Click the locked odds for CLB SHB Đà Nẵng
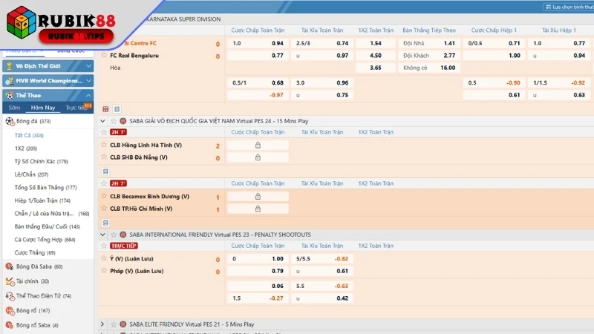The image size is (594, 334). click(257, 157)
